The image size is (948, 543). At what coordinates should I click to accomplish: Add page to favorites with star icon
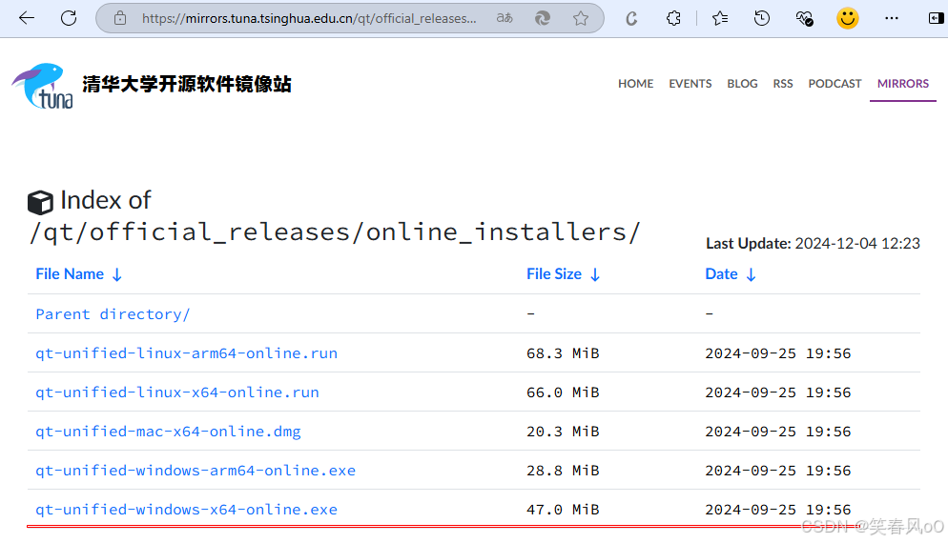[581, 18]
